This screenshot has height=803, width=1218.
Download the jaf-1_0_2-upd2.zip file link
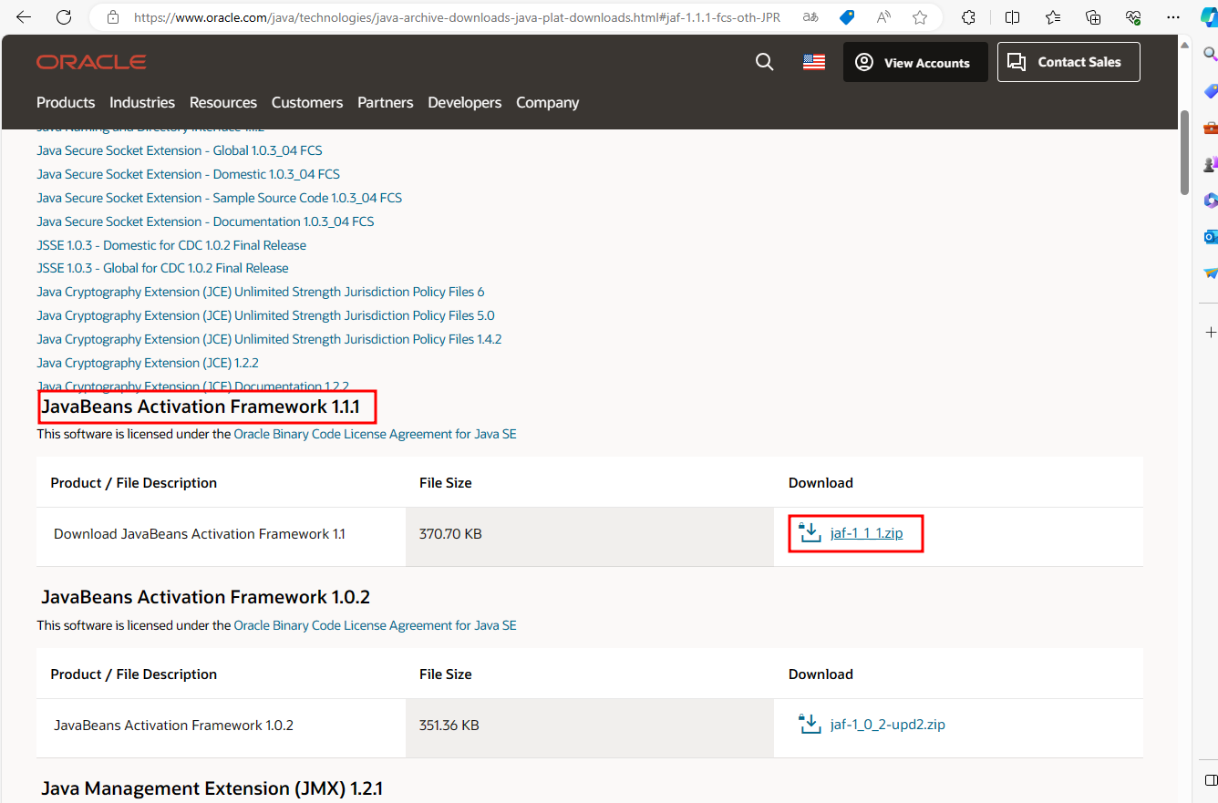coord(888,725)
